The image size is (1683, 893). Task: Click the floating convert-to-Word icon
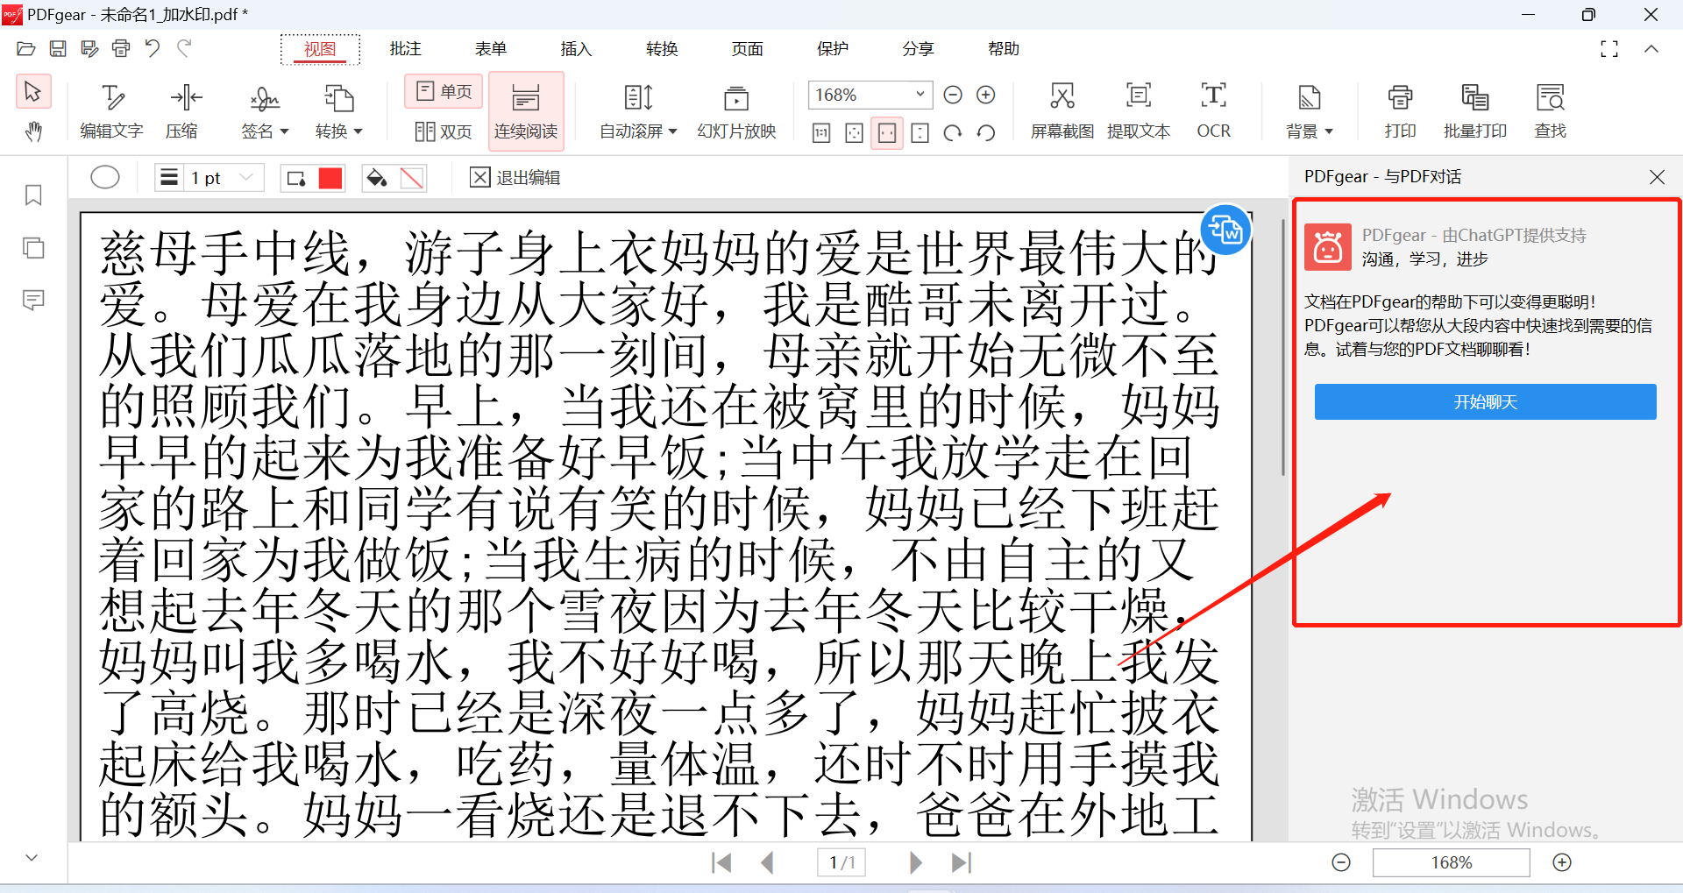1225,230
